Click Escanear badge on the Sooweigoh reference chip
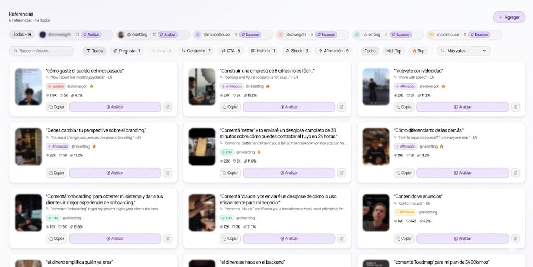The image size is (533, 267). tap(326, 35)
